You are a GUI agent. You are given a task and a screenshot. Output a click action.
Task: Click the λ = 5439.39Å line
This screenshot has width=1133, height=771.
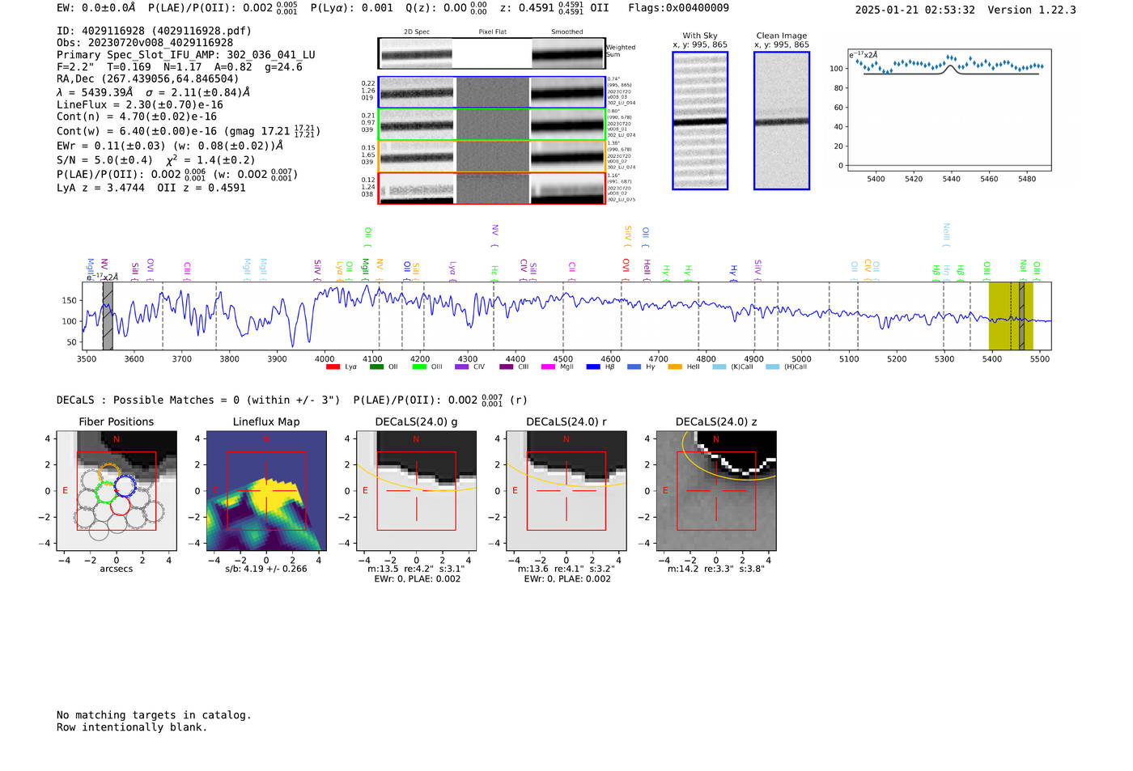tap(154, 92)
